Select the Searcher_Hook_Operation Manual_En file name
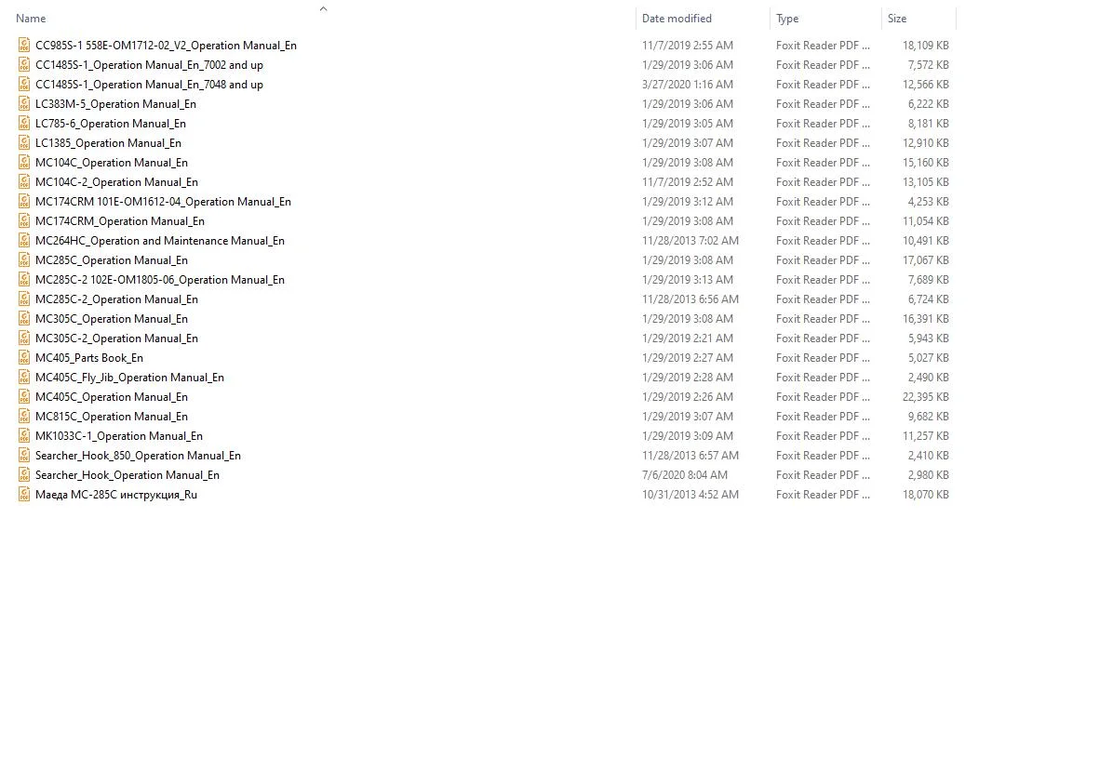This screenshot has height=757, width=1099. pyautogui.click(x=127, y=475)
